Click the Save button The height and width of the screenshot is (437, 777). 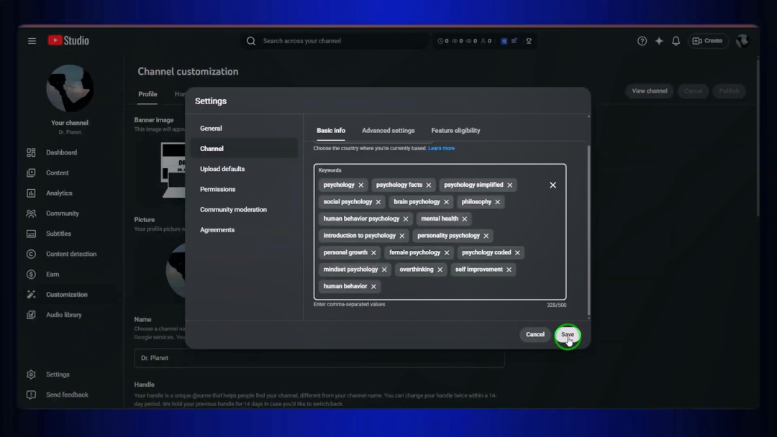[568, 334]
